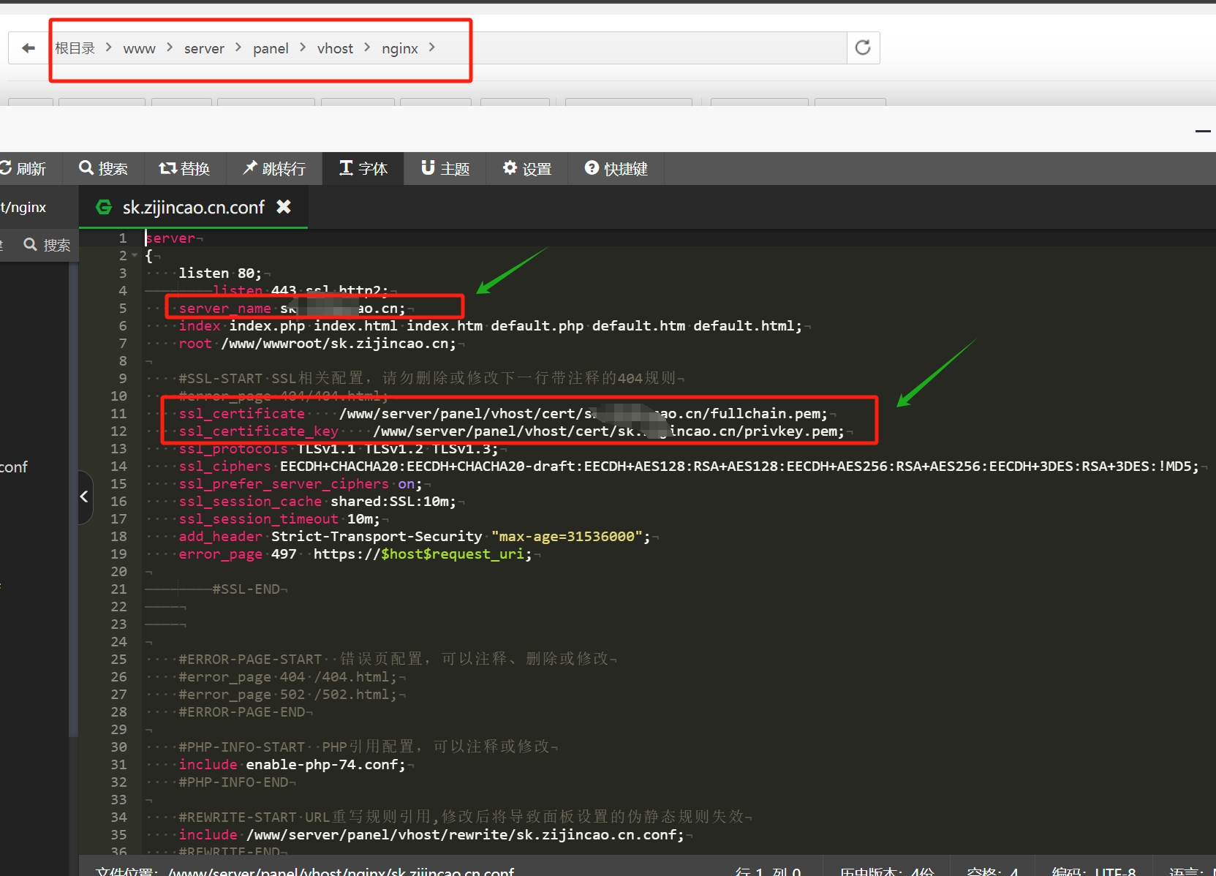Open the 主题 theme menu

[445, 169]
